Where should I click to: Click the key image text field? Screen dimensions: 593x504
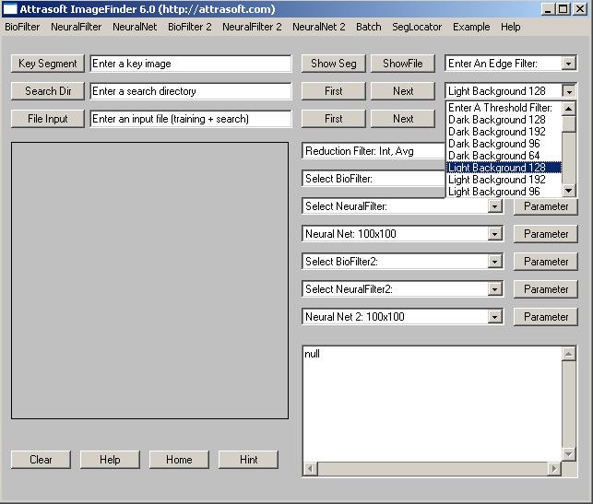pyautogui.click(x=190, y=64)
